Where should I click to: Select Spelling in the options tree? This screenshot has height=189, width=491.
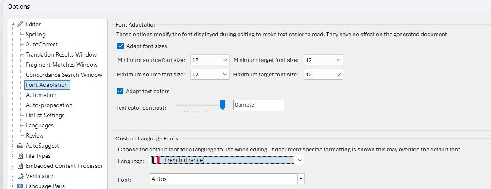click(35, 35)
